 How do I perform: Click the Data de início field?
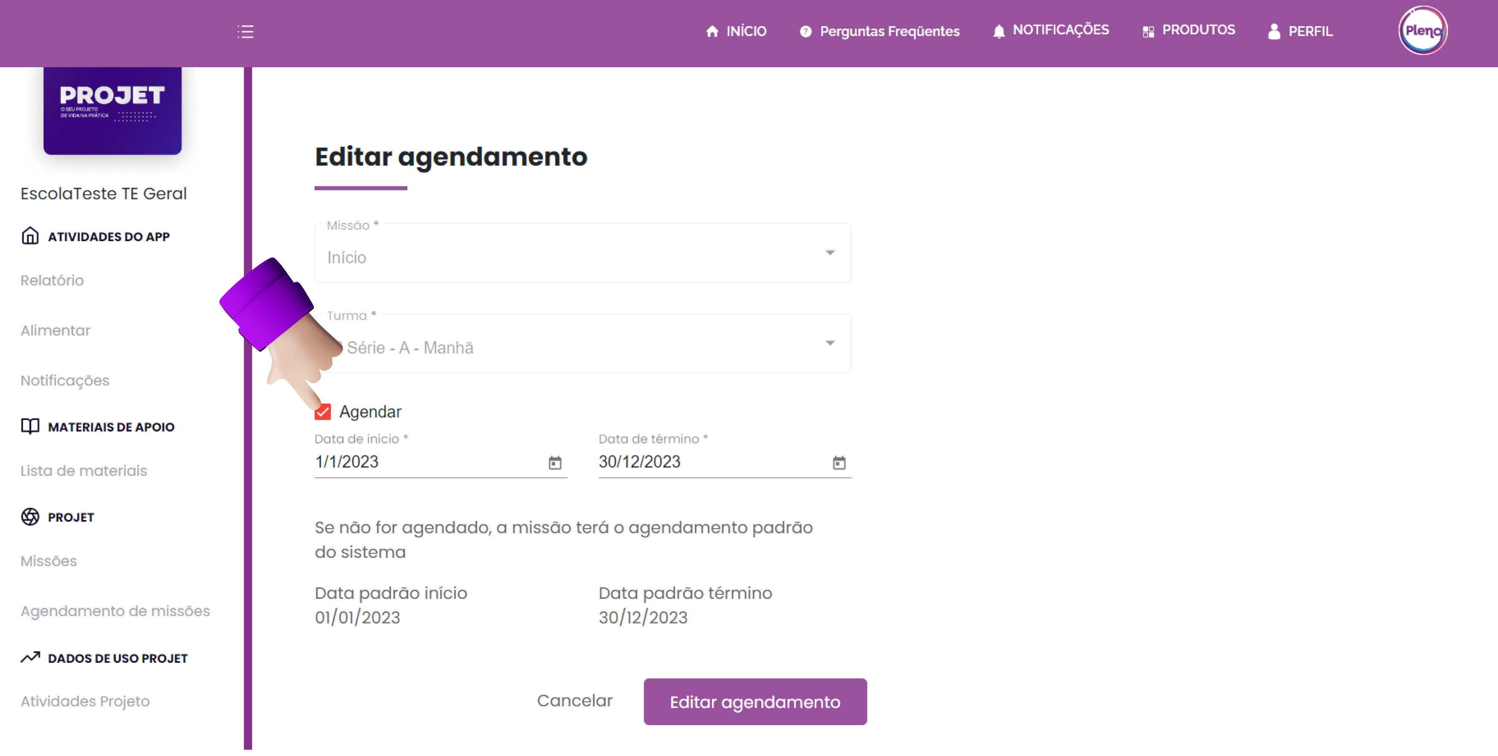click(x=428, y=462)
